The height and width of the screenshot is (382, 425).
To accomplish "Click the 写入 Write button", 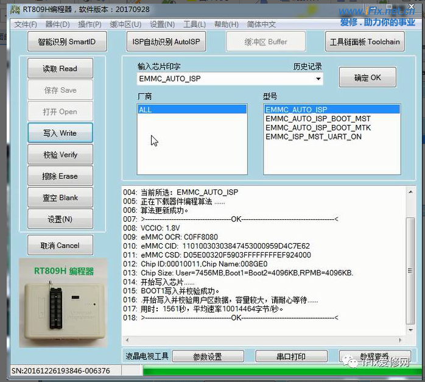I will pyautogui.click(x=60, y=133).
